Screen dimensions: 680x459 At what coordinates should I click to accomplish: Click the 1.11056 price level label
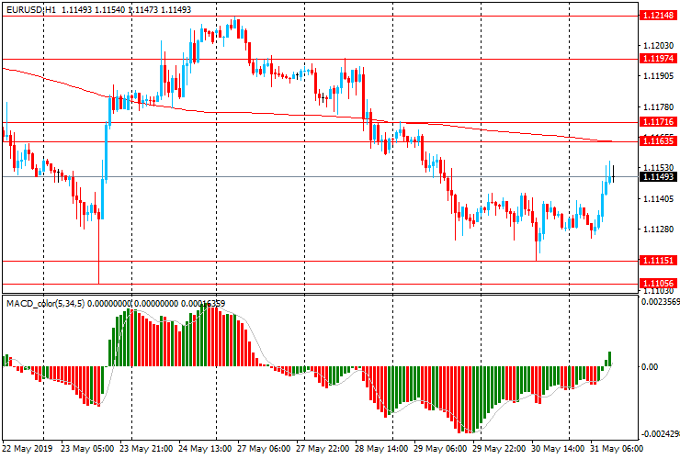pyautogui.click(x=658, y=284)
